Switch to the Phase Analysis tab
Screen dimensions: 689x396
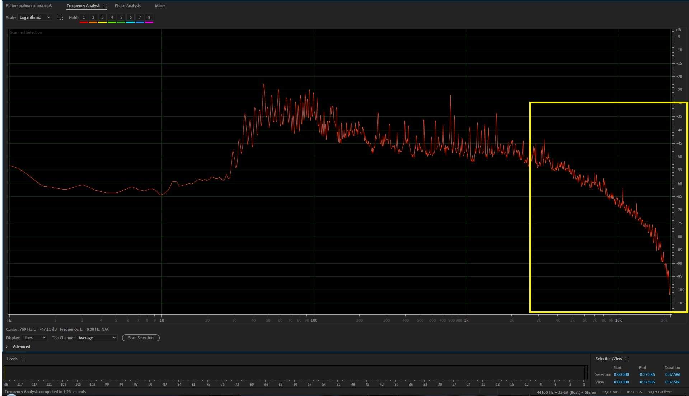coord(127,6)
